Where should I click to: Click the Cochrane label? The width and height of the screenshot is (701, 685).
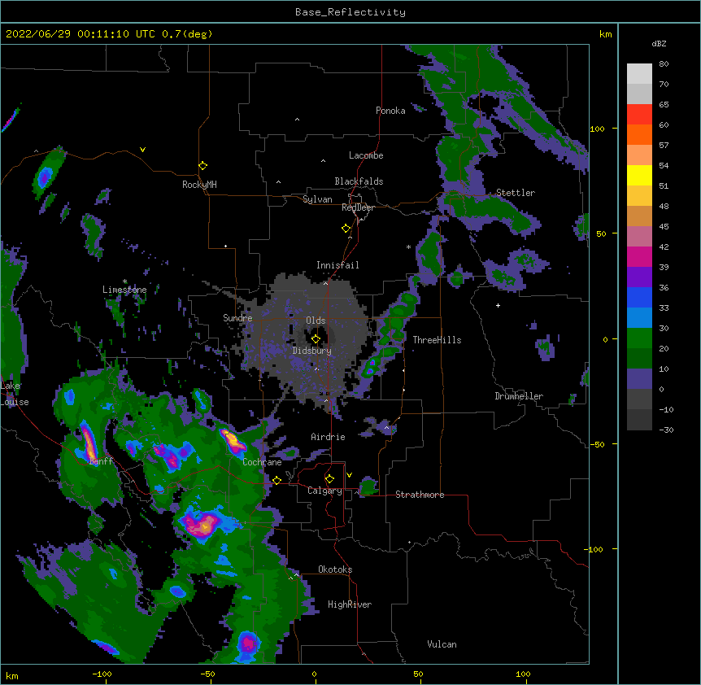(x=262, y=462)
